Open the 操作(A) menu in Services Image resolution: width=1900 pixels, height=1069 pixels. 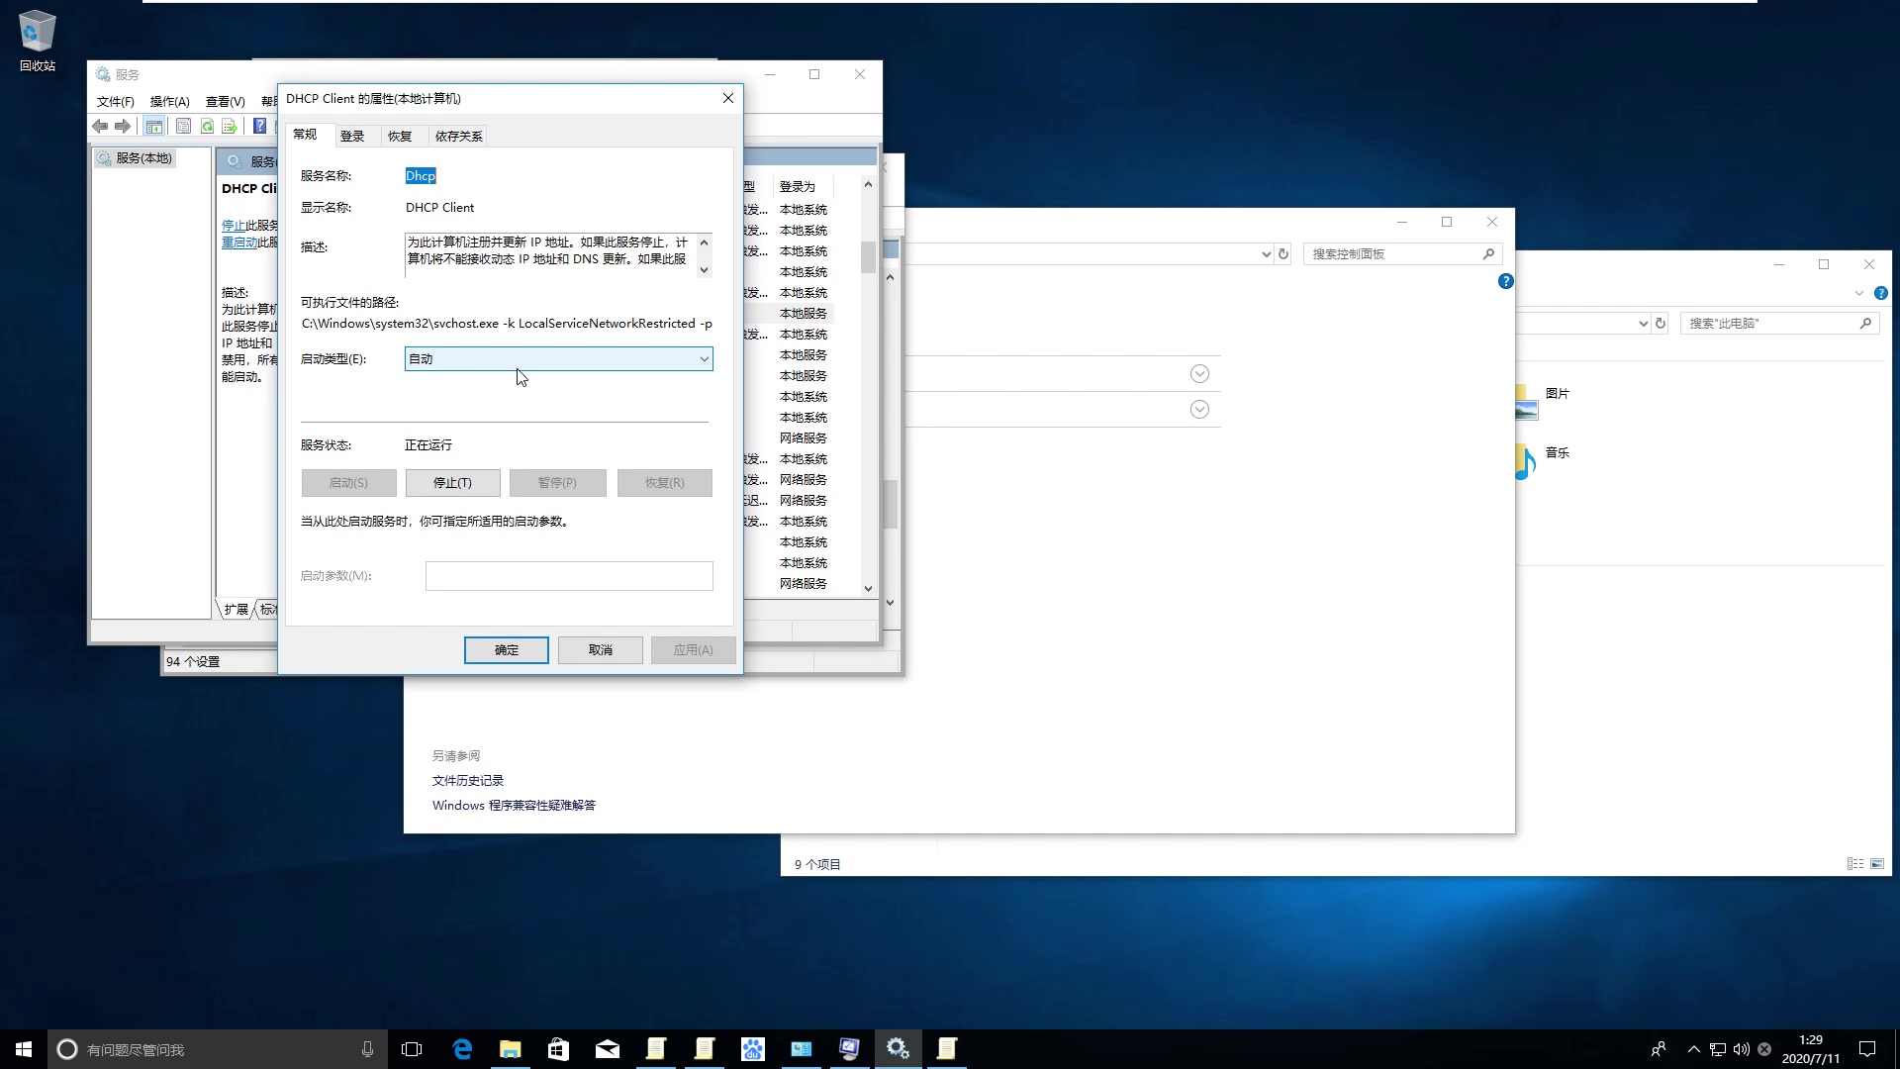[x=169, y=102]
